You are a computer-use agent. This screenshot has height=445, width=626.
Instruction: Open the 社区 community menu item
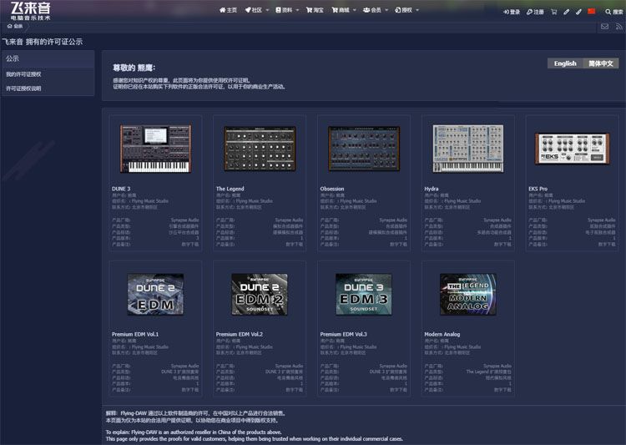(x=254, y=10)
